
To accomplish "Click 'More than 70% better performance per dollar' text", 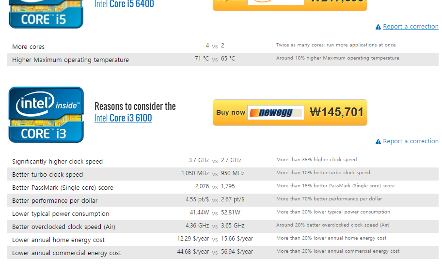I will [x=329, y=199].
